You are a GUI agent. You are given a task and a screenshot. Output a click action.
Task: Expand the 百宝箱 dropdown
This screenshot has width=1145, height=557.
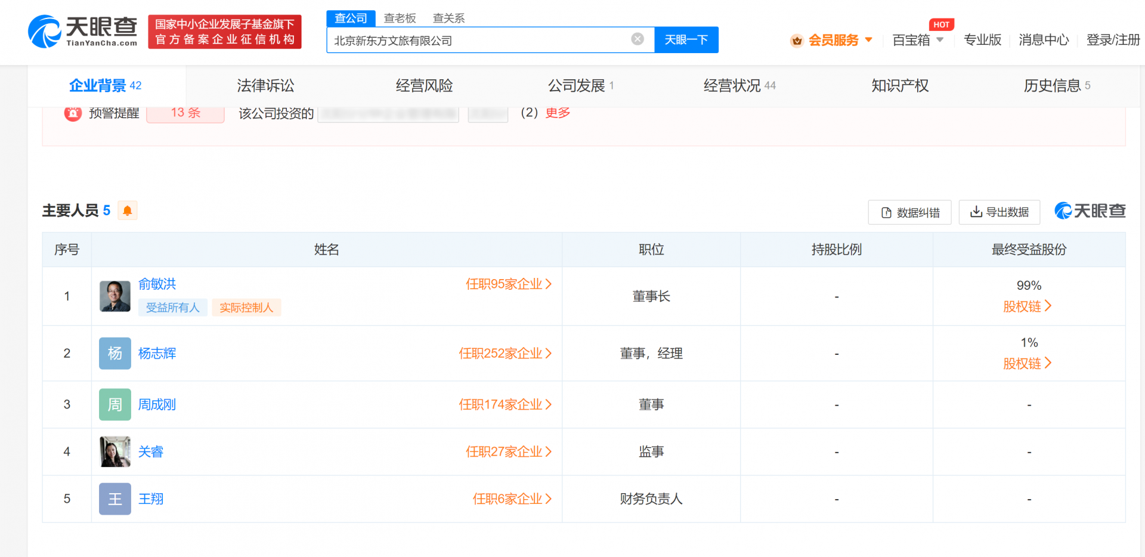pos(940,40)
